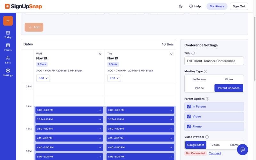Edit the conference Title field

point(214,61)
